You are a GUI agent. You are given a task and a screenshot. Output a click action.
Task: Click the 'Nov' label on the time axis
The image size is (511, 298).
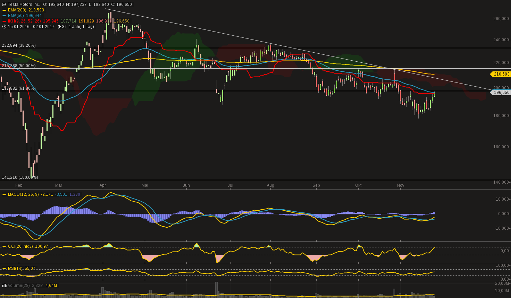click(400, 185)
